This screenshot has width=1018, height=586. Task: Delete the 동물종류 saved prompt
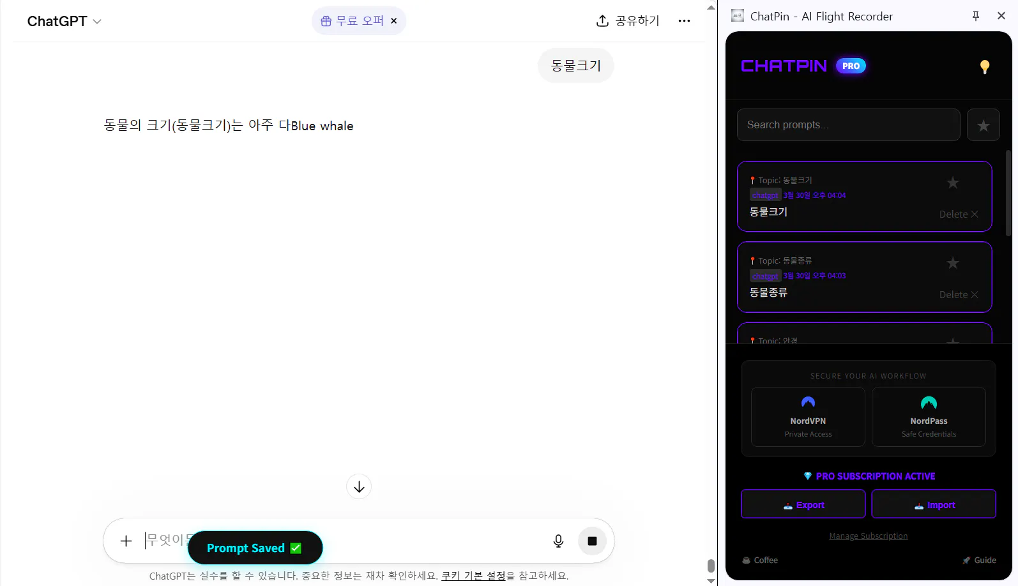point(959,295)
